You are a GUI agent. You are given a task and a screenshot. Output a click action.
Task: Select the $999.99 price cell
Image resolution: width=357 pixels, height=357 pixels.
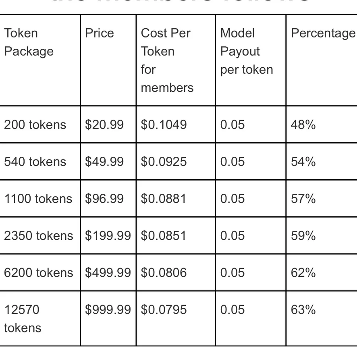click(108, 309)
